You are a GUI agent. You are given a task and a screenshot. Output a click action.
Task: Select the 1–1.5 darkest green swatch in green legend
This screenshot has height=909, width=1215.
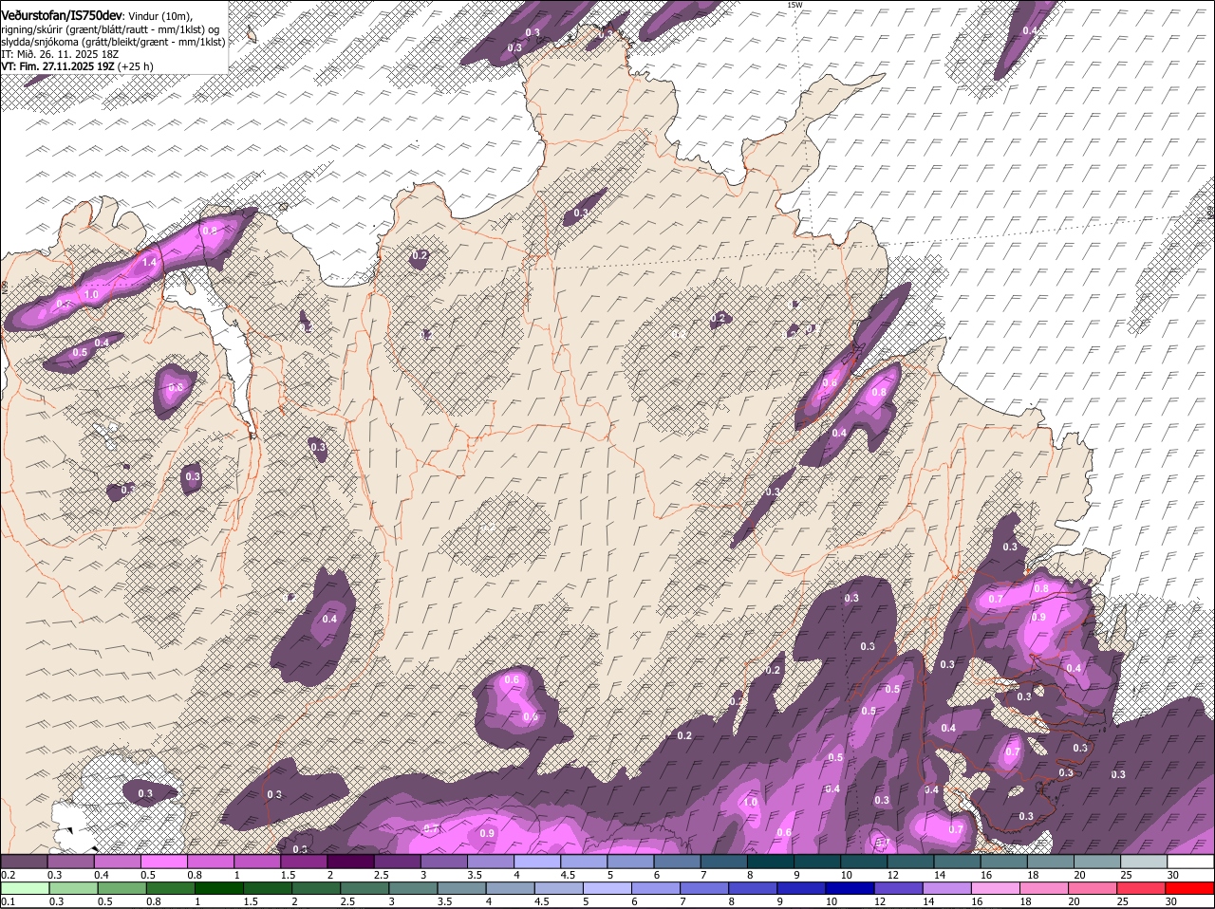[x=218, y=888]
